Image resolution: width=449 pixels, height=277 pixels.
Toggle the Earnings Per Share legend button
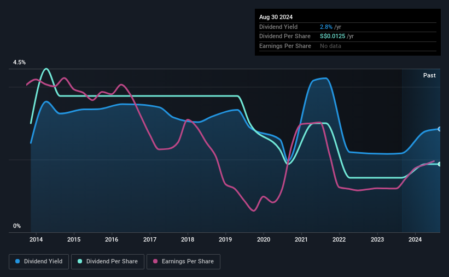tap(183, 262)
